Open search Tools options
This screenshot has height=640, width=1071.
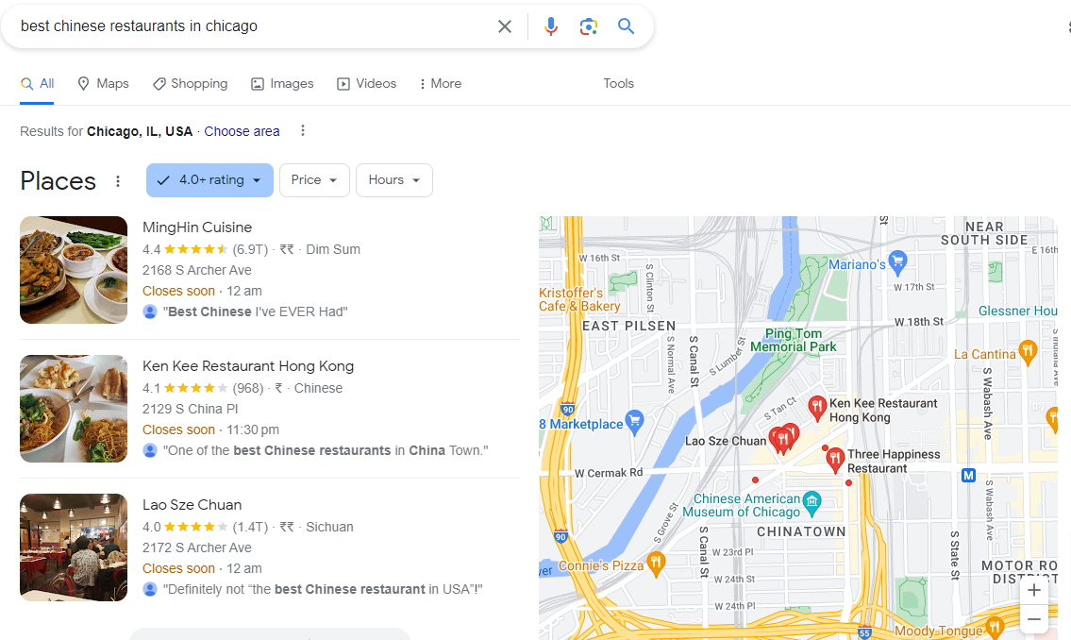pyautogui.click(x=618, y=83)
